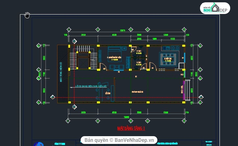The height and width of the screenshot is (146, 238).
Task: Click the "LỄ TÂN" reception label
Action: [x=108, y=93]
